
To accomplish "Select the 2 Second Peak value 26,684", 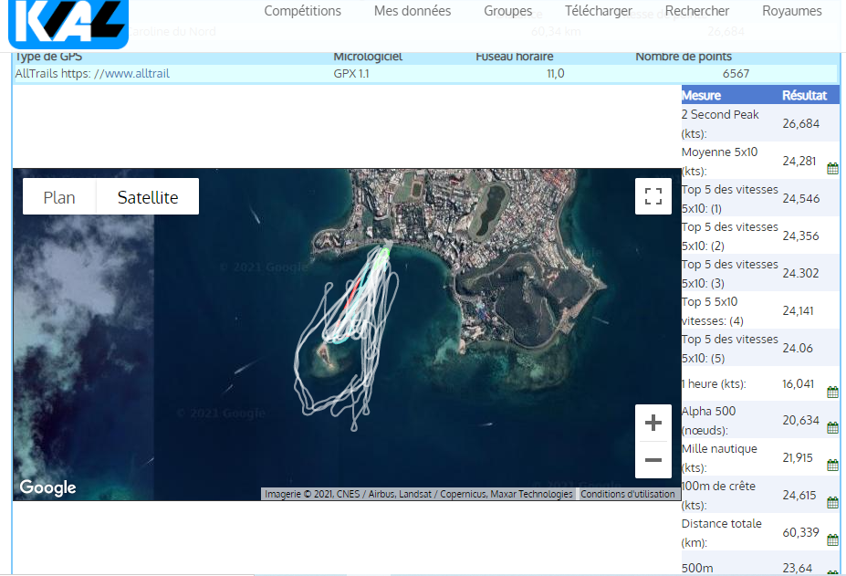I will [800, 123].
